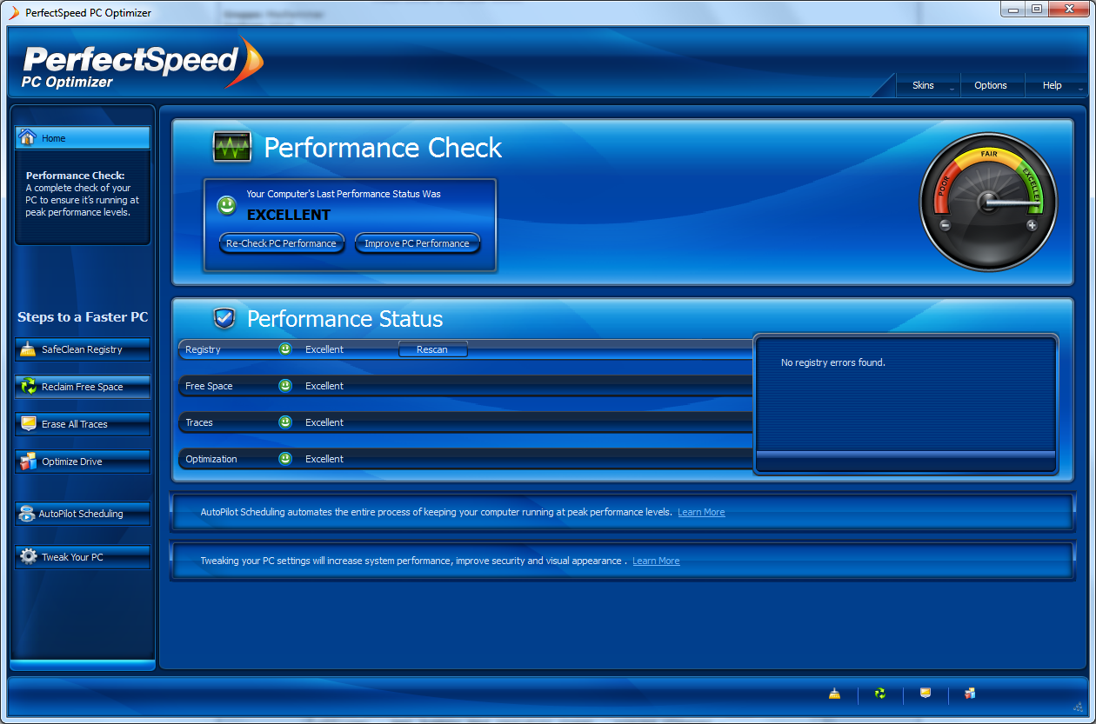
Task: Open the Home section in the sidebar
Action: [x=83, y=137]
